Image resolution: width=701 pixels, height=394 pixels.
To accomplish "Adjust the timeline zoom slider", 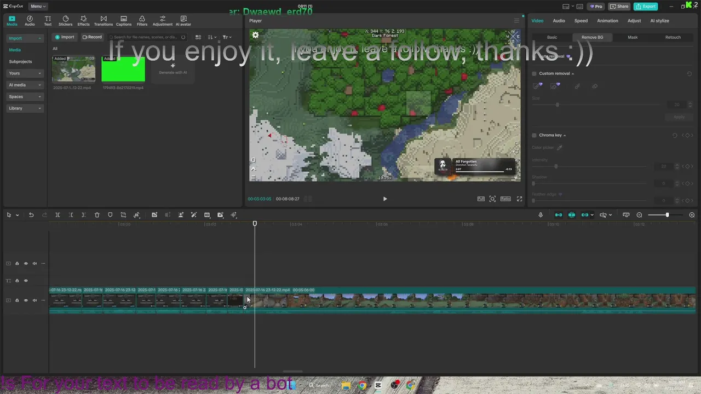I will [x=666, y=215].
